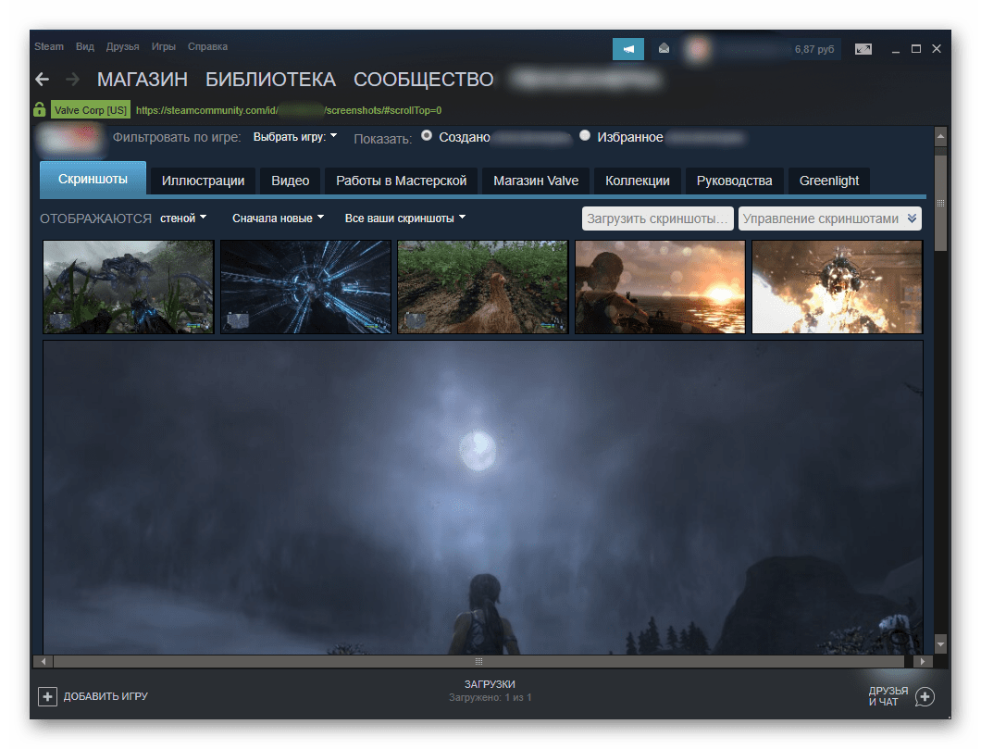Open the sunset screenshot thumbnail

[x=660, y=286]
